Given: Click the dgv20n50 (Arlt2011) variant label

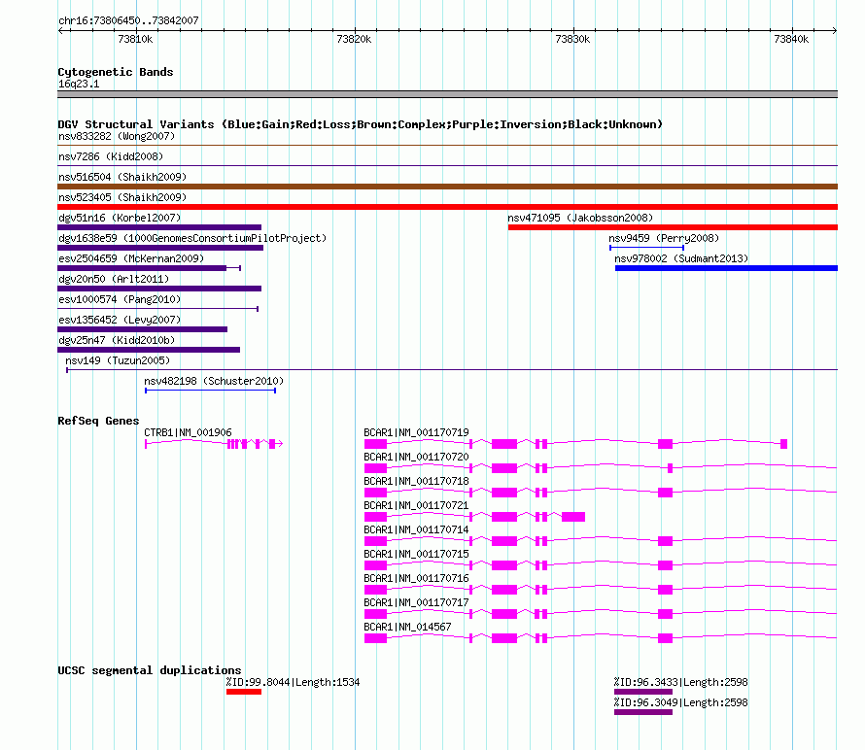Looking at the screenshot, I should click(x=114, y=279).
